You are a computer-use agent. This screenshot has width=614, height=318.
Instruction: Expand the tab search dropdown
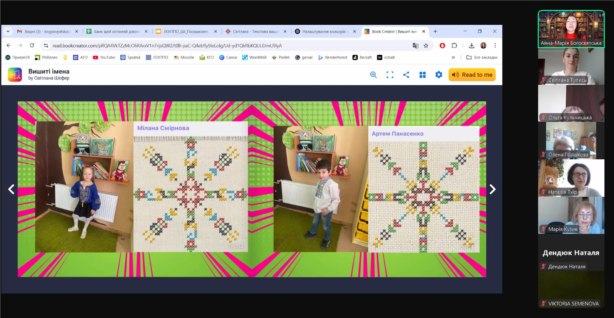pyautogui.click(x=8, y=31)
